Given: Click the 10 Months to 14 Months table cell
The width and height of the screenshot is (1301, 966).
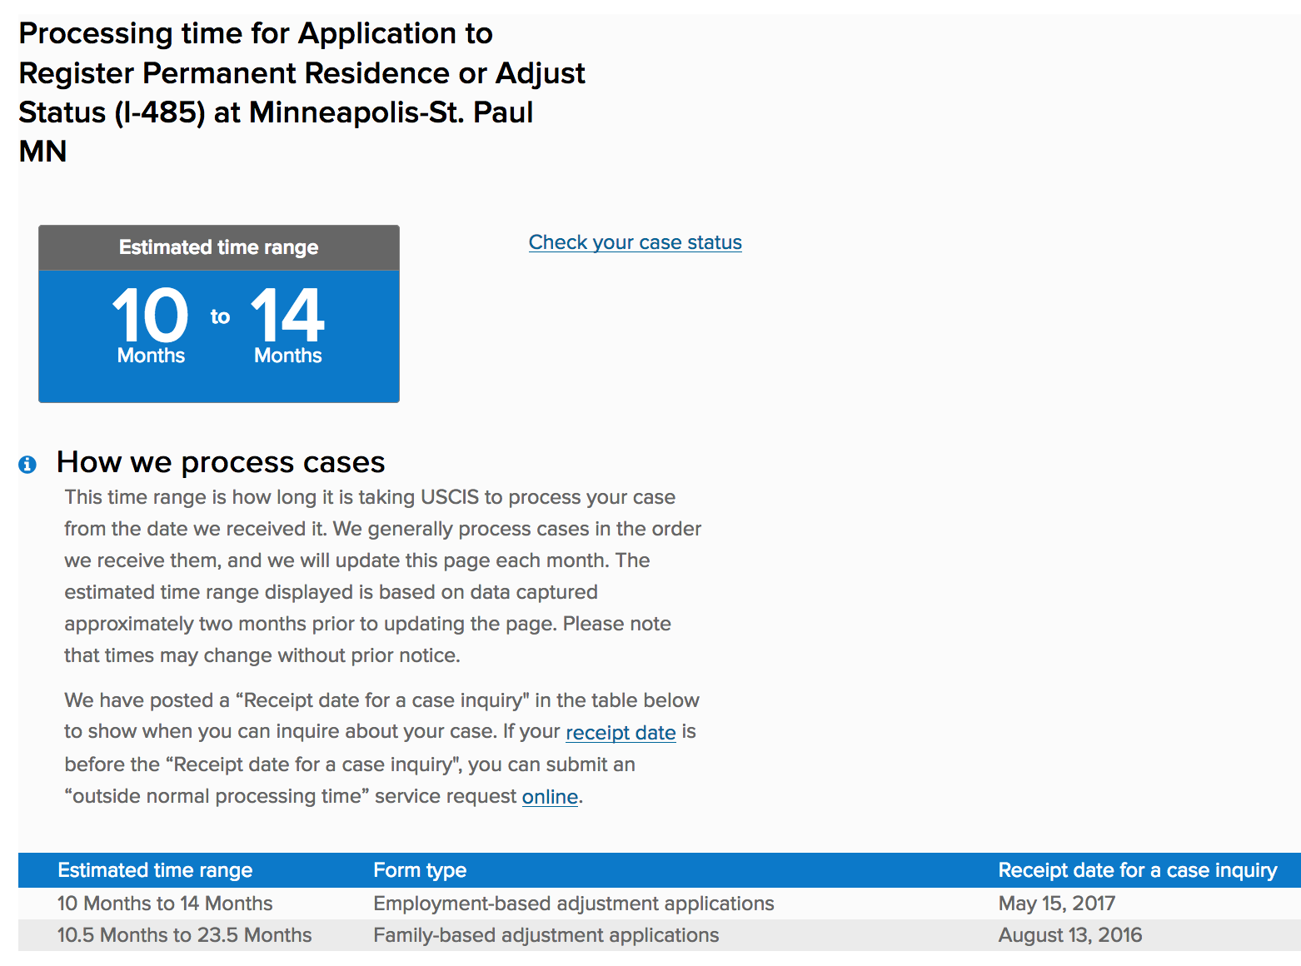Looking at the screenshot, I should 165,904.
